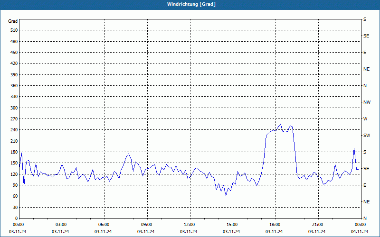Pick the 360 tick label on the y-axis
This screenshot has height=237, width=380.
click(x=14, y=86)
